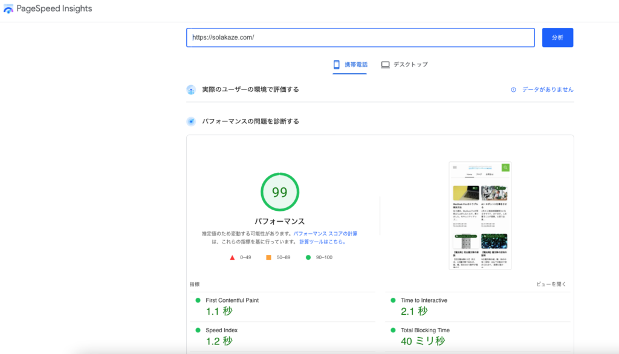Click the First Contentful Paint metric

[x=232, y=300]
